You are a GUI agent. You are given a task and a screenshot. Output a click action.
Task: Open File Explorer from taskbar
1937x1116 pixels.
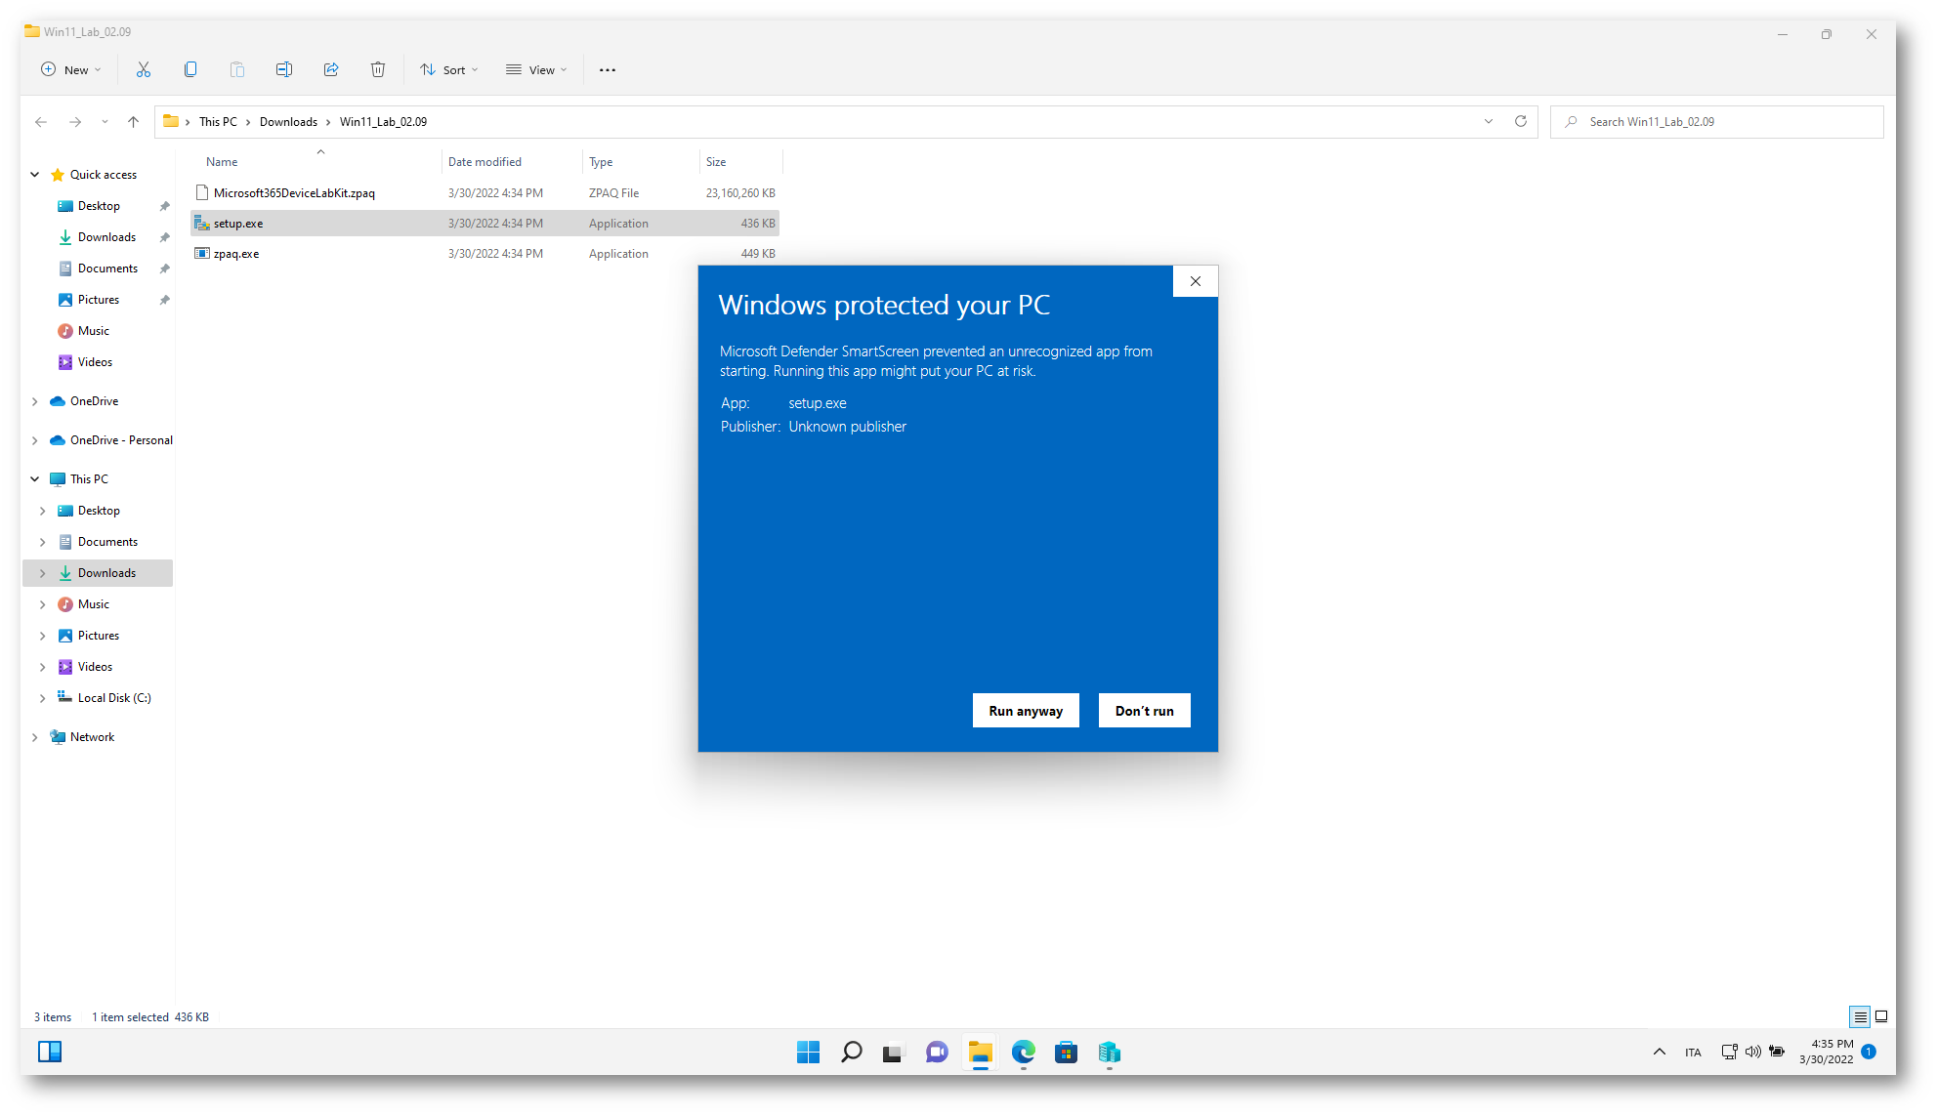[980, 1053]
